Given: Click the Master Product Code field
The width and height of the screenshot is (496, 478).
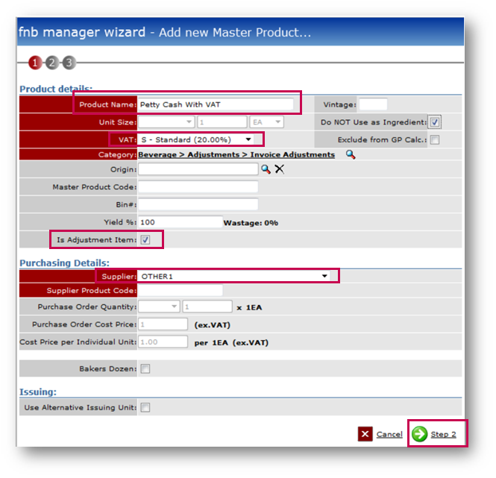Looking at the screenshot, I should (198, 186).
